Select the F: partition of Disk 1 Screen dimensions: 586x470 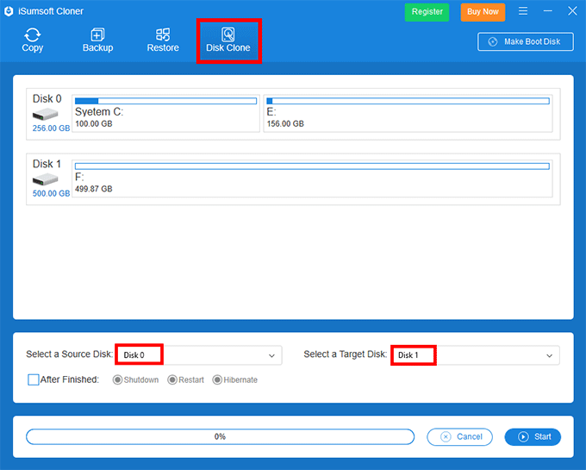312,179
